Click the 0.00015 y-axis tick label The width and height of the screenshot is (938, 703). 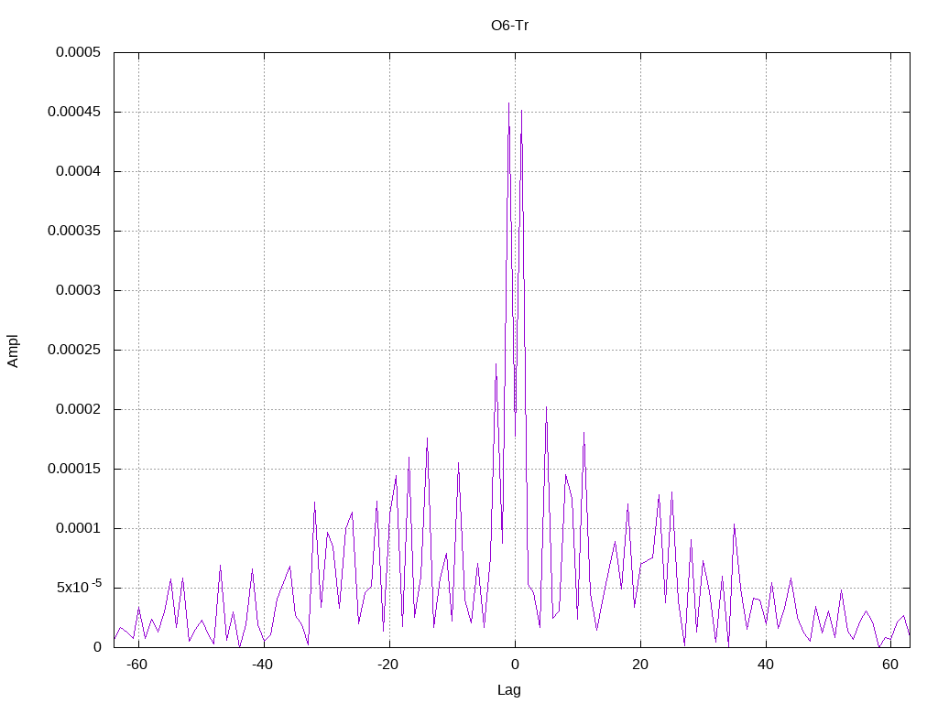point(74,469)
